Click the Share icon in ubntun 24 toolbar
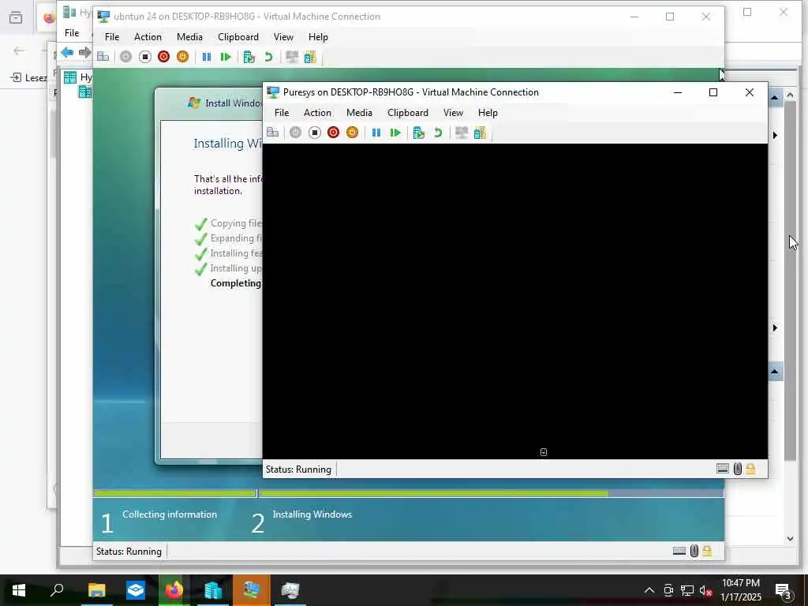This screenshot has height=606, width=808. [310, 57]
